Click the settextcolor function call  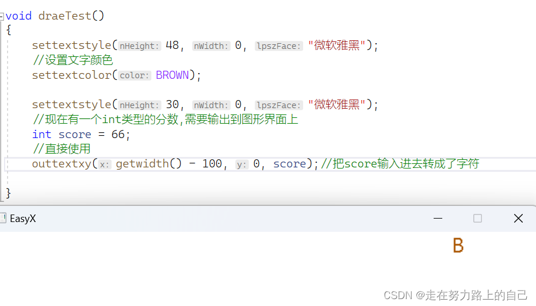click(71, 75)
